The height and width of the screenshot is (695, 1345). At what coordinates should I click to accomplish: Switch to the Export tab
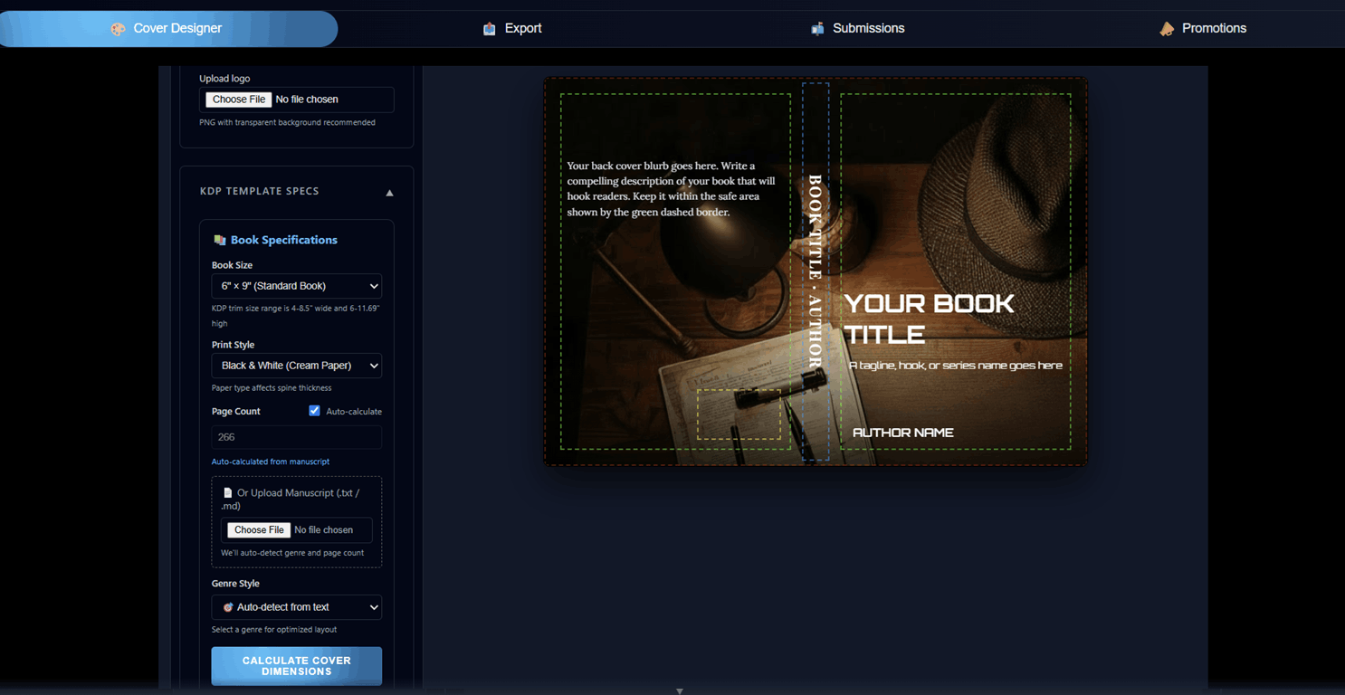point(512,29)
